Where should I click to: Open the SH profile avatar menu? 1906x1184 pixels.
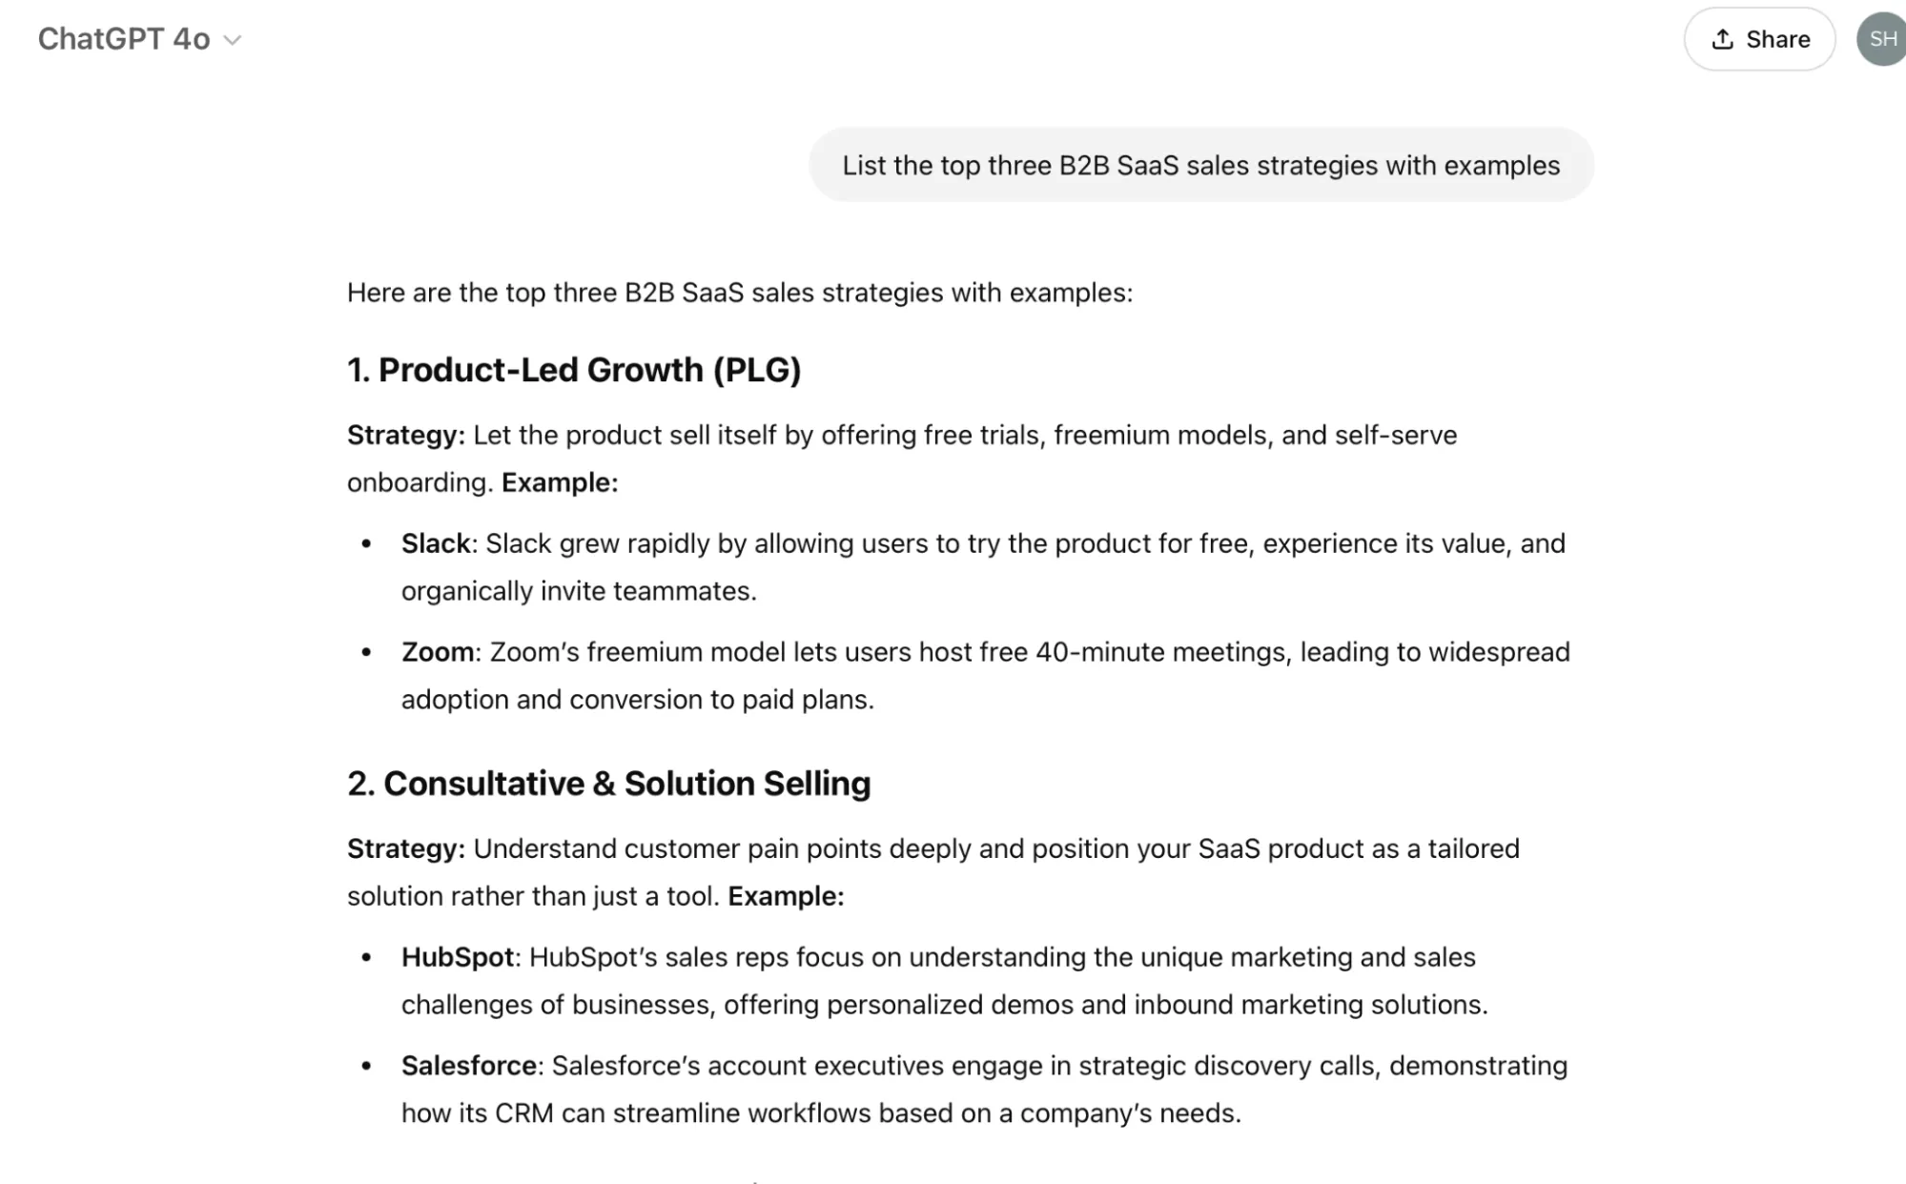[1881, 39]
